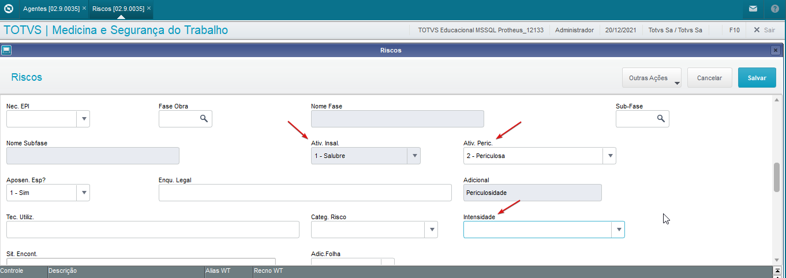Click the TOTVS logo icon at top-left
The image size is (786, 278).
coord(8,9)
